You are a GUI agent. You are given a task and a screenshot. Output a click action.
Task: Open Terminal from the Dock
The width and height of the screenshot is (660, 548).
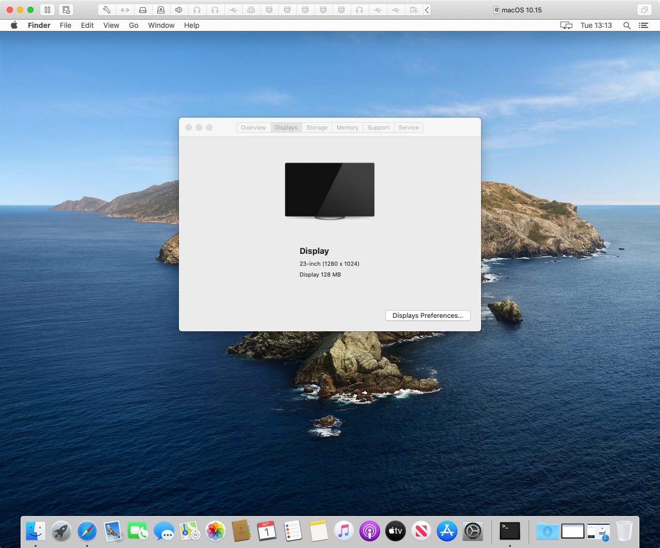coord(509,531)
